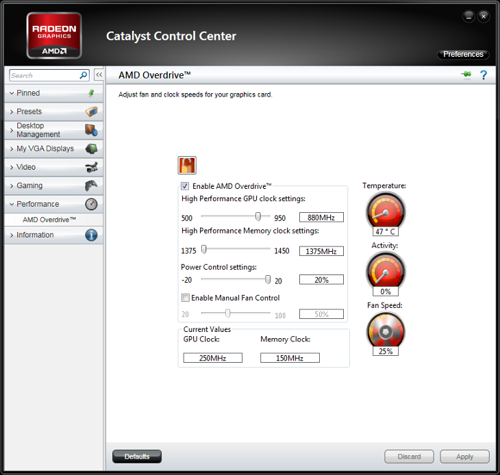This screenshot has height=475, width=500.
Task: Click the Presets icon in the sidebar
Action: pos(91,112)
